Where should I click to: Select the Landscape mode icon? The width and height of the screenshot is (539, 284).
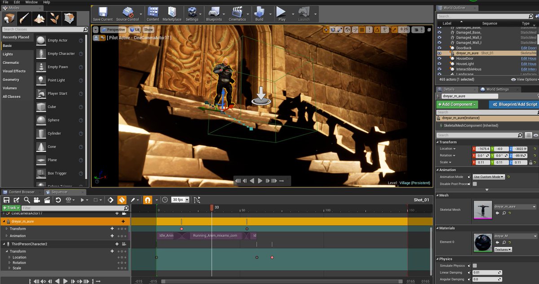tap(40, 18)
